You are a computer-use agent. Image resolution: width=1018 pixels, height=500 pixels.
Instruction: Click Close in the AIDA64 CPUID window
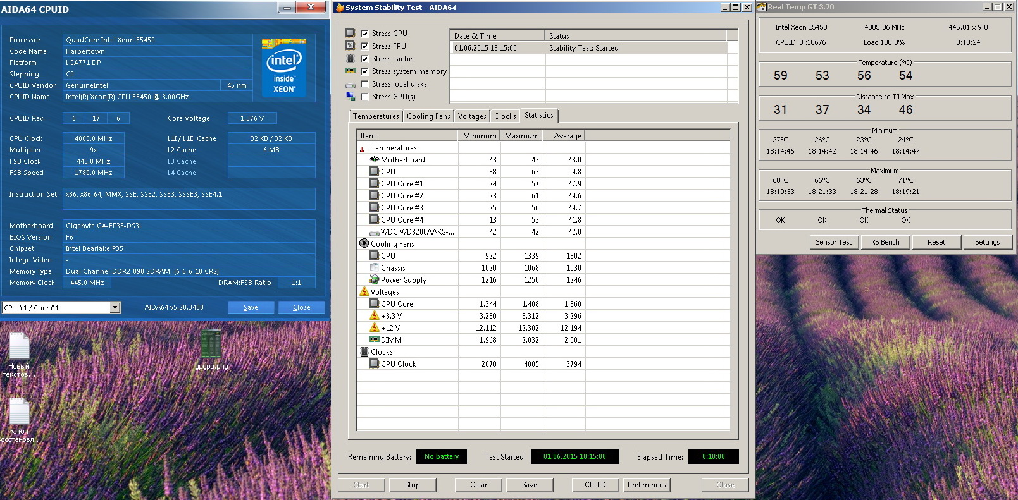302,307
